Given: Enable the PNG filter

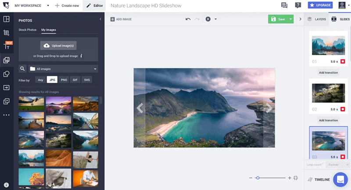Looking at the screenshot, I should [64, 80].
